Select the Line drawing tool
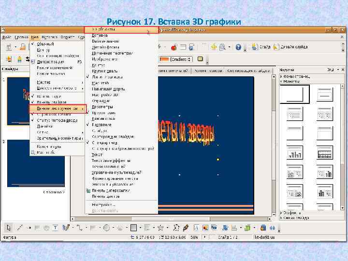The width and height of the screenshot is (348, 261). click(x=20, y=228)
